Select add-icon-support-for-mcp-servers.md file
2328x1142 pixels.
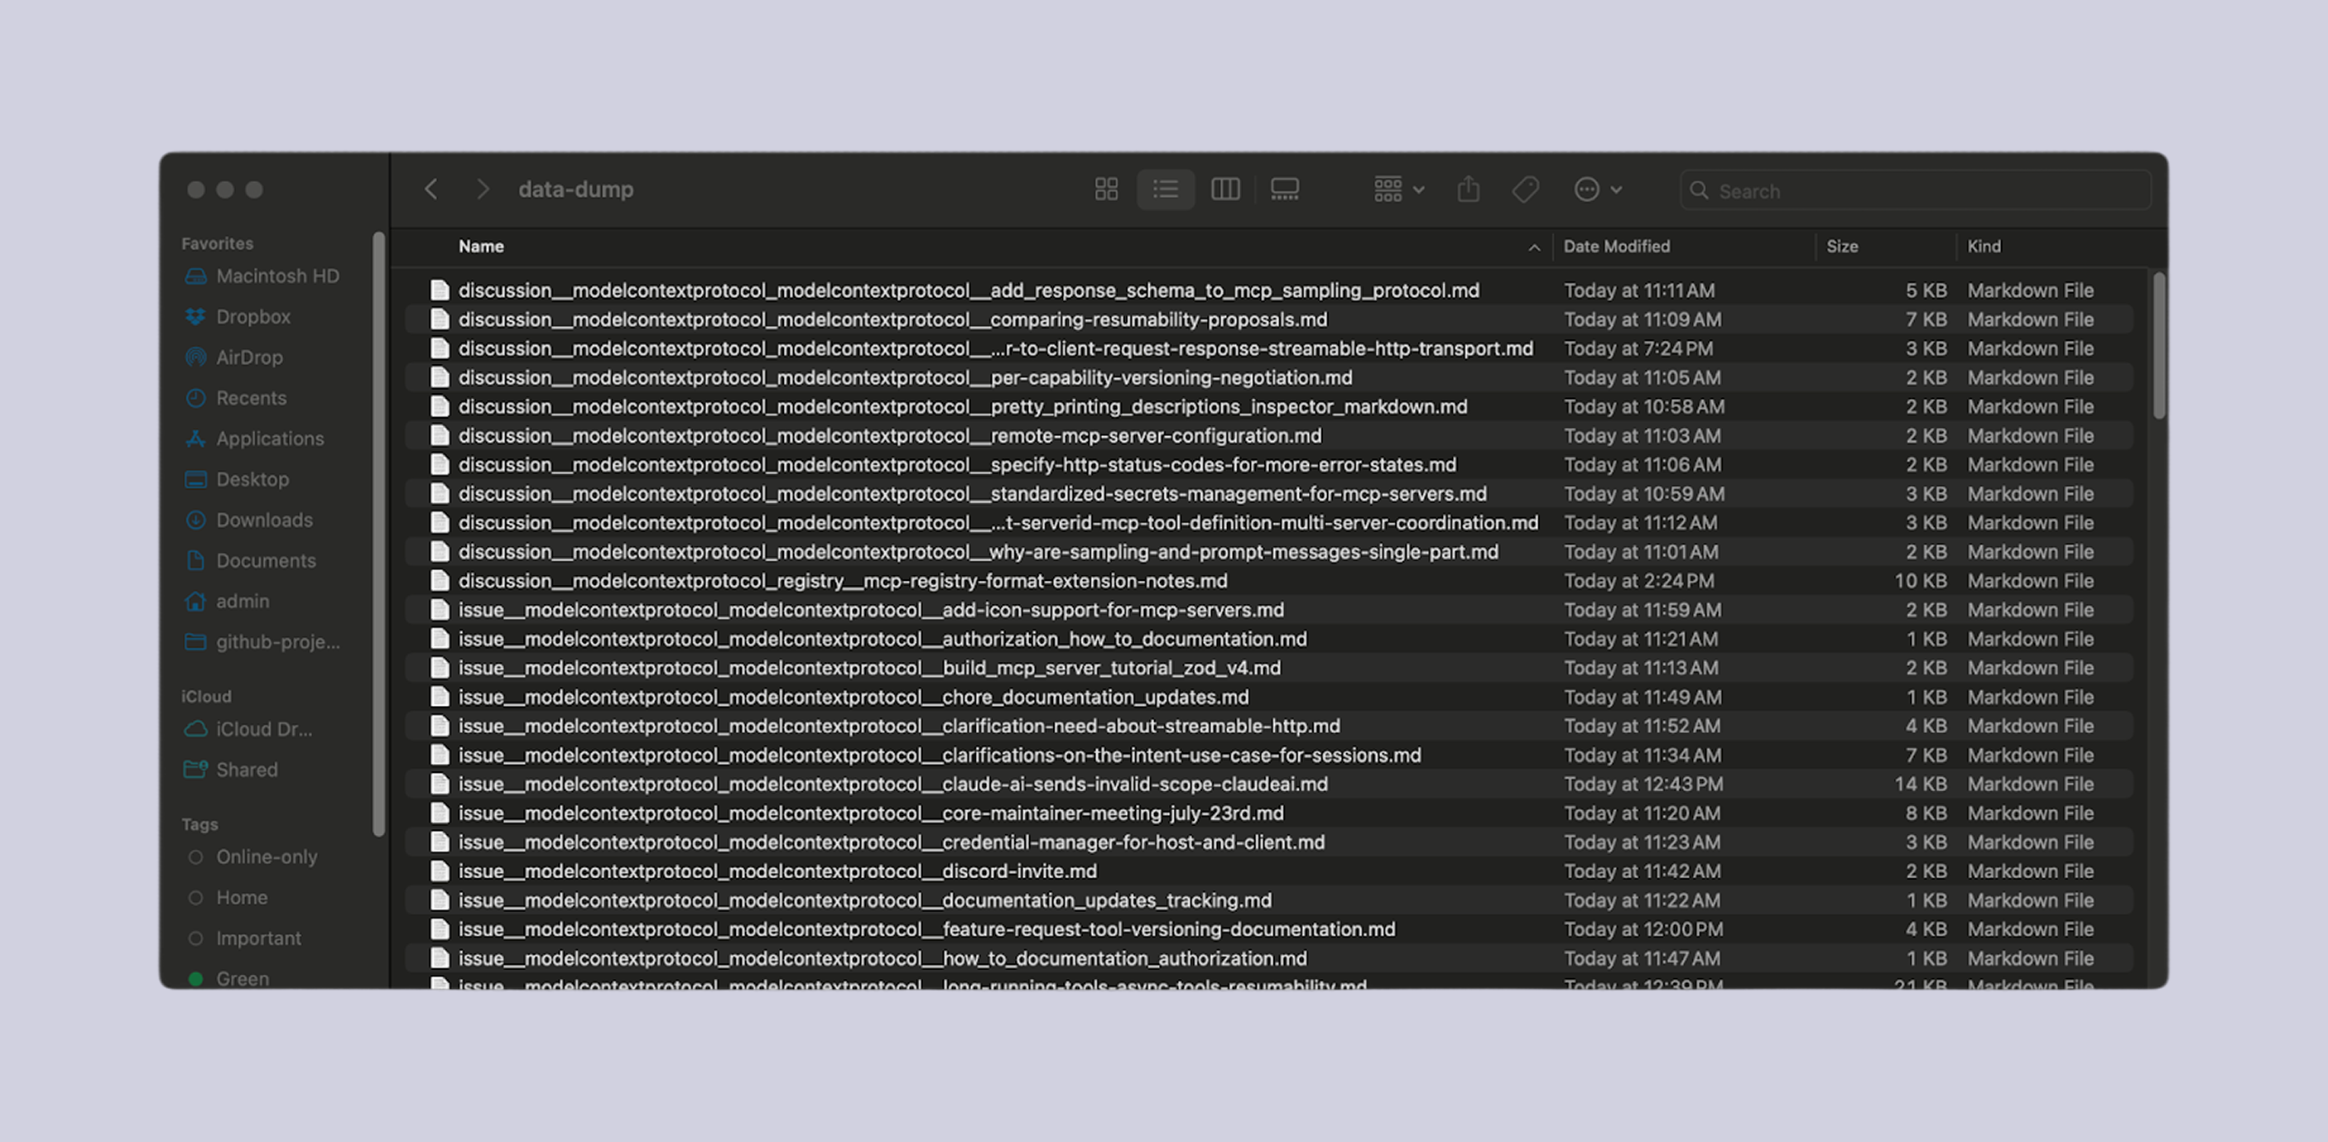[1270, 610]
